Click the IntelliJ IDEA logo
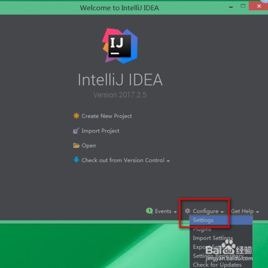 pos(120,46)
